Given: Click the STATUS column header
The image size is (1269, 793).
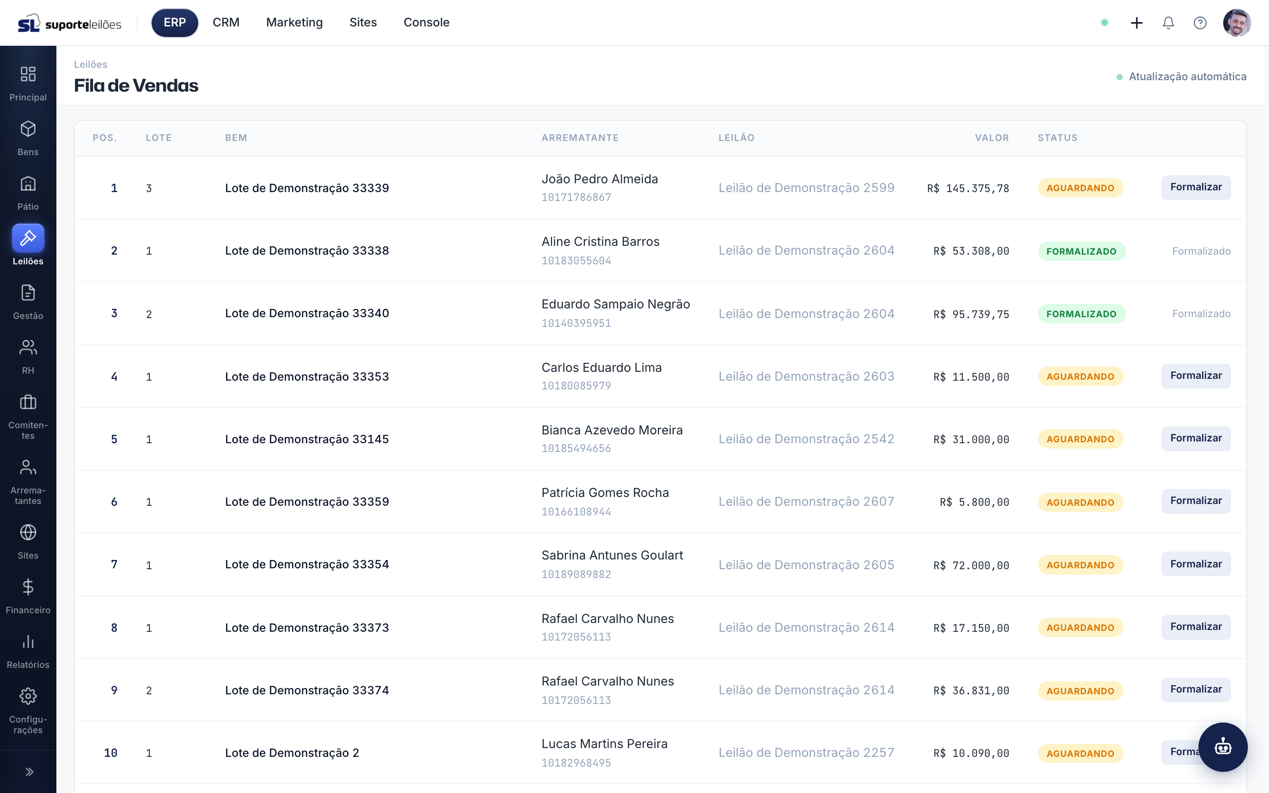Looking at the screenshot, I should tap(1057, 138).
